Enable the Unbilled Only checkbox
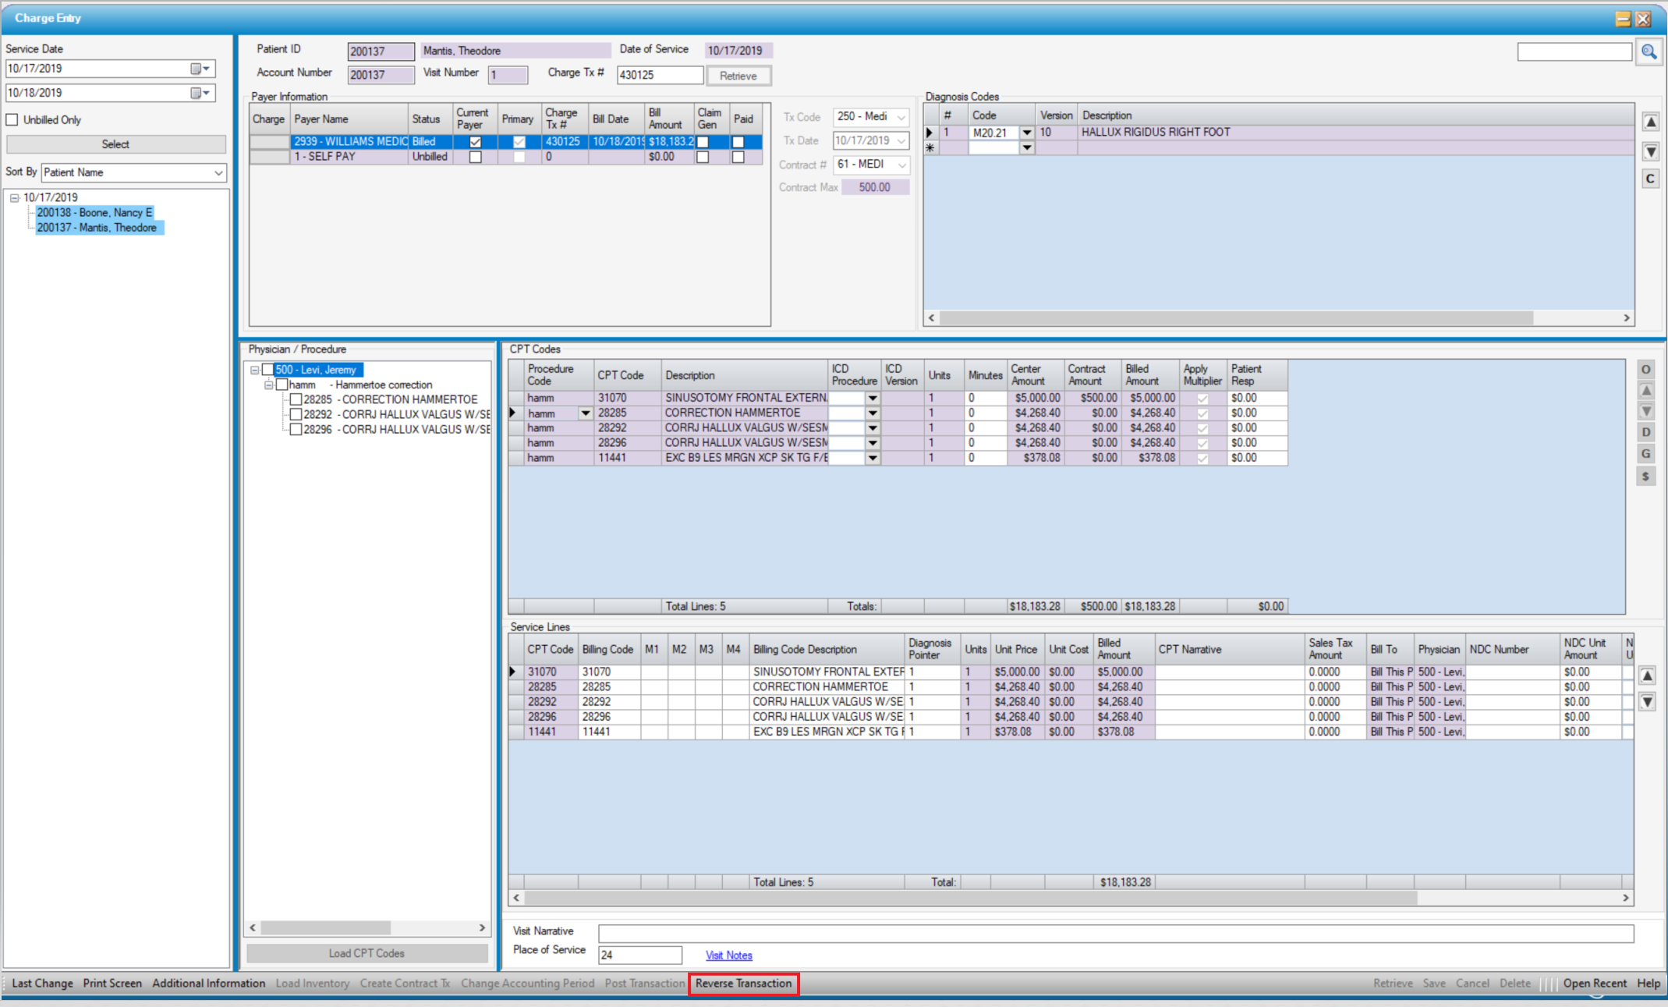Screen dimensions: 1668x1007 [x=12, y=120]
